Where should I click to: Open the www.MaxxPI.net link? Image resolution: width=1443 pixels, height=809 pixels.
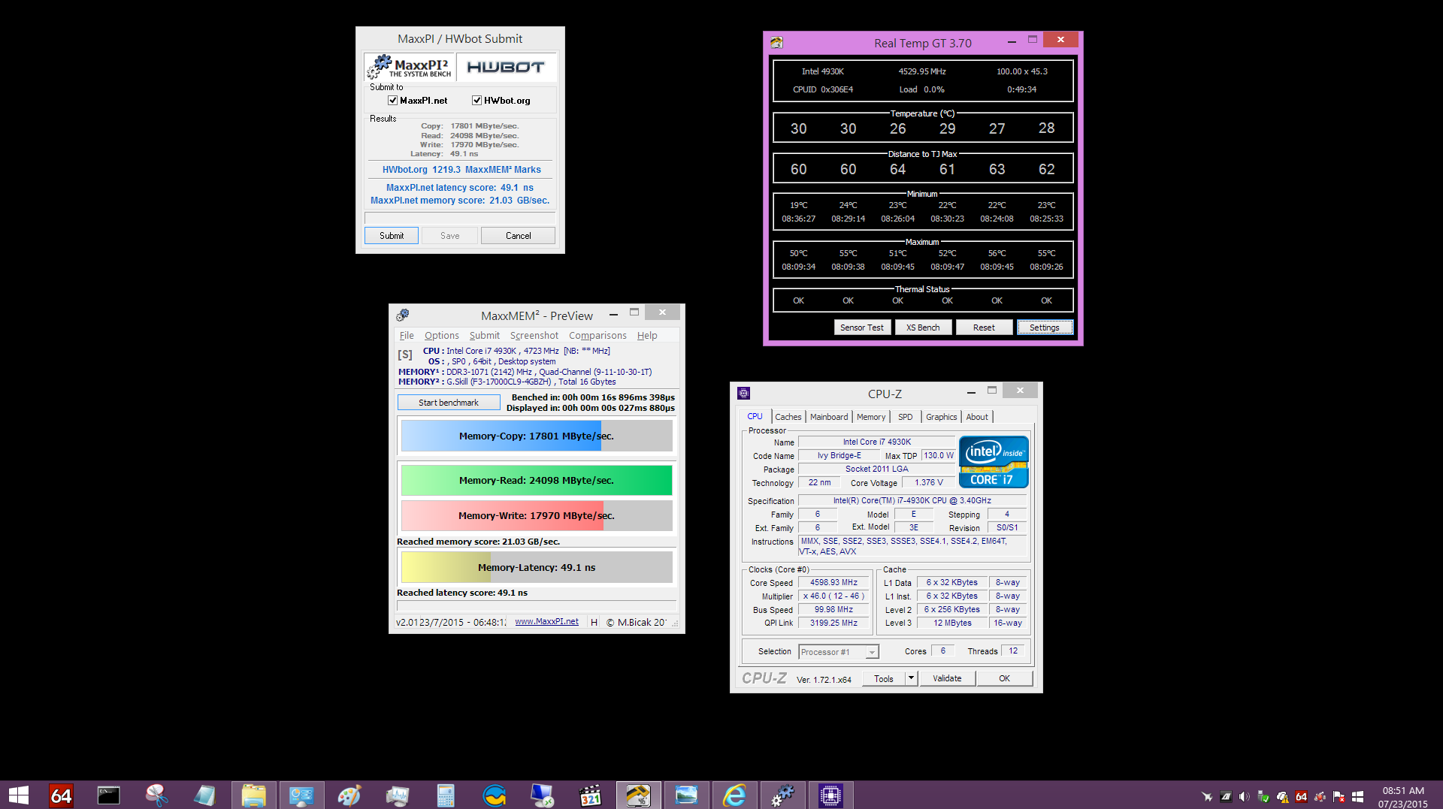tap(546, 621)
